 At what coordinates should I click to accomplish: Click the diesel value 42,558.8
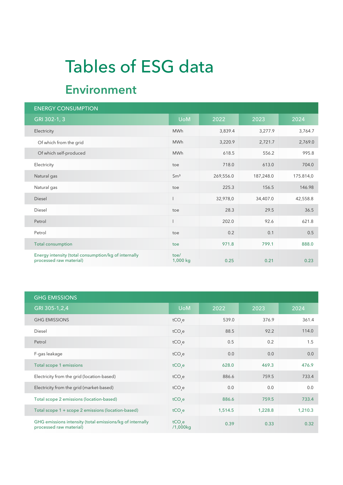305,199
